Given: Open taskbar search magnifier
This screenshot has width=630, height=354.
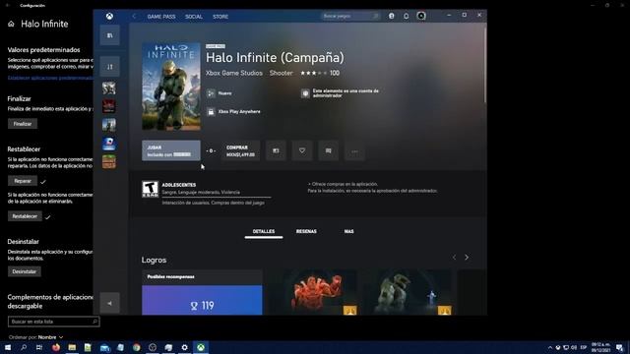Looking at the screenshot, I should tap(24, 347).
